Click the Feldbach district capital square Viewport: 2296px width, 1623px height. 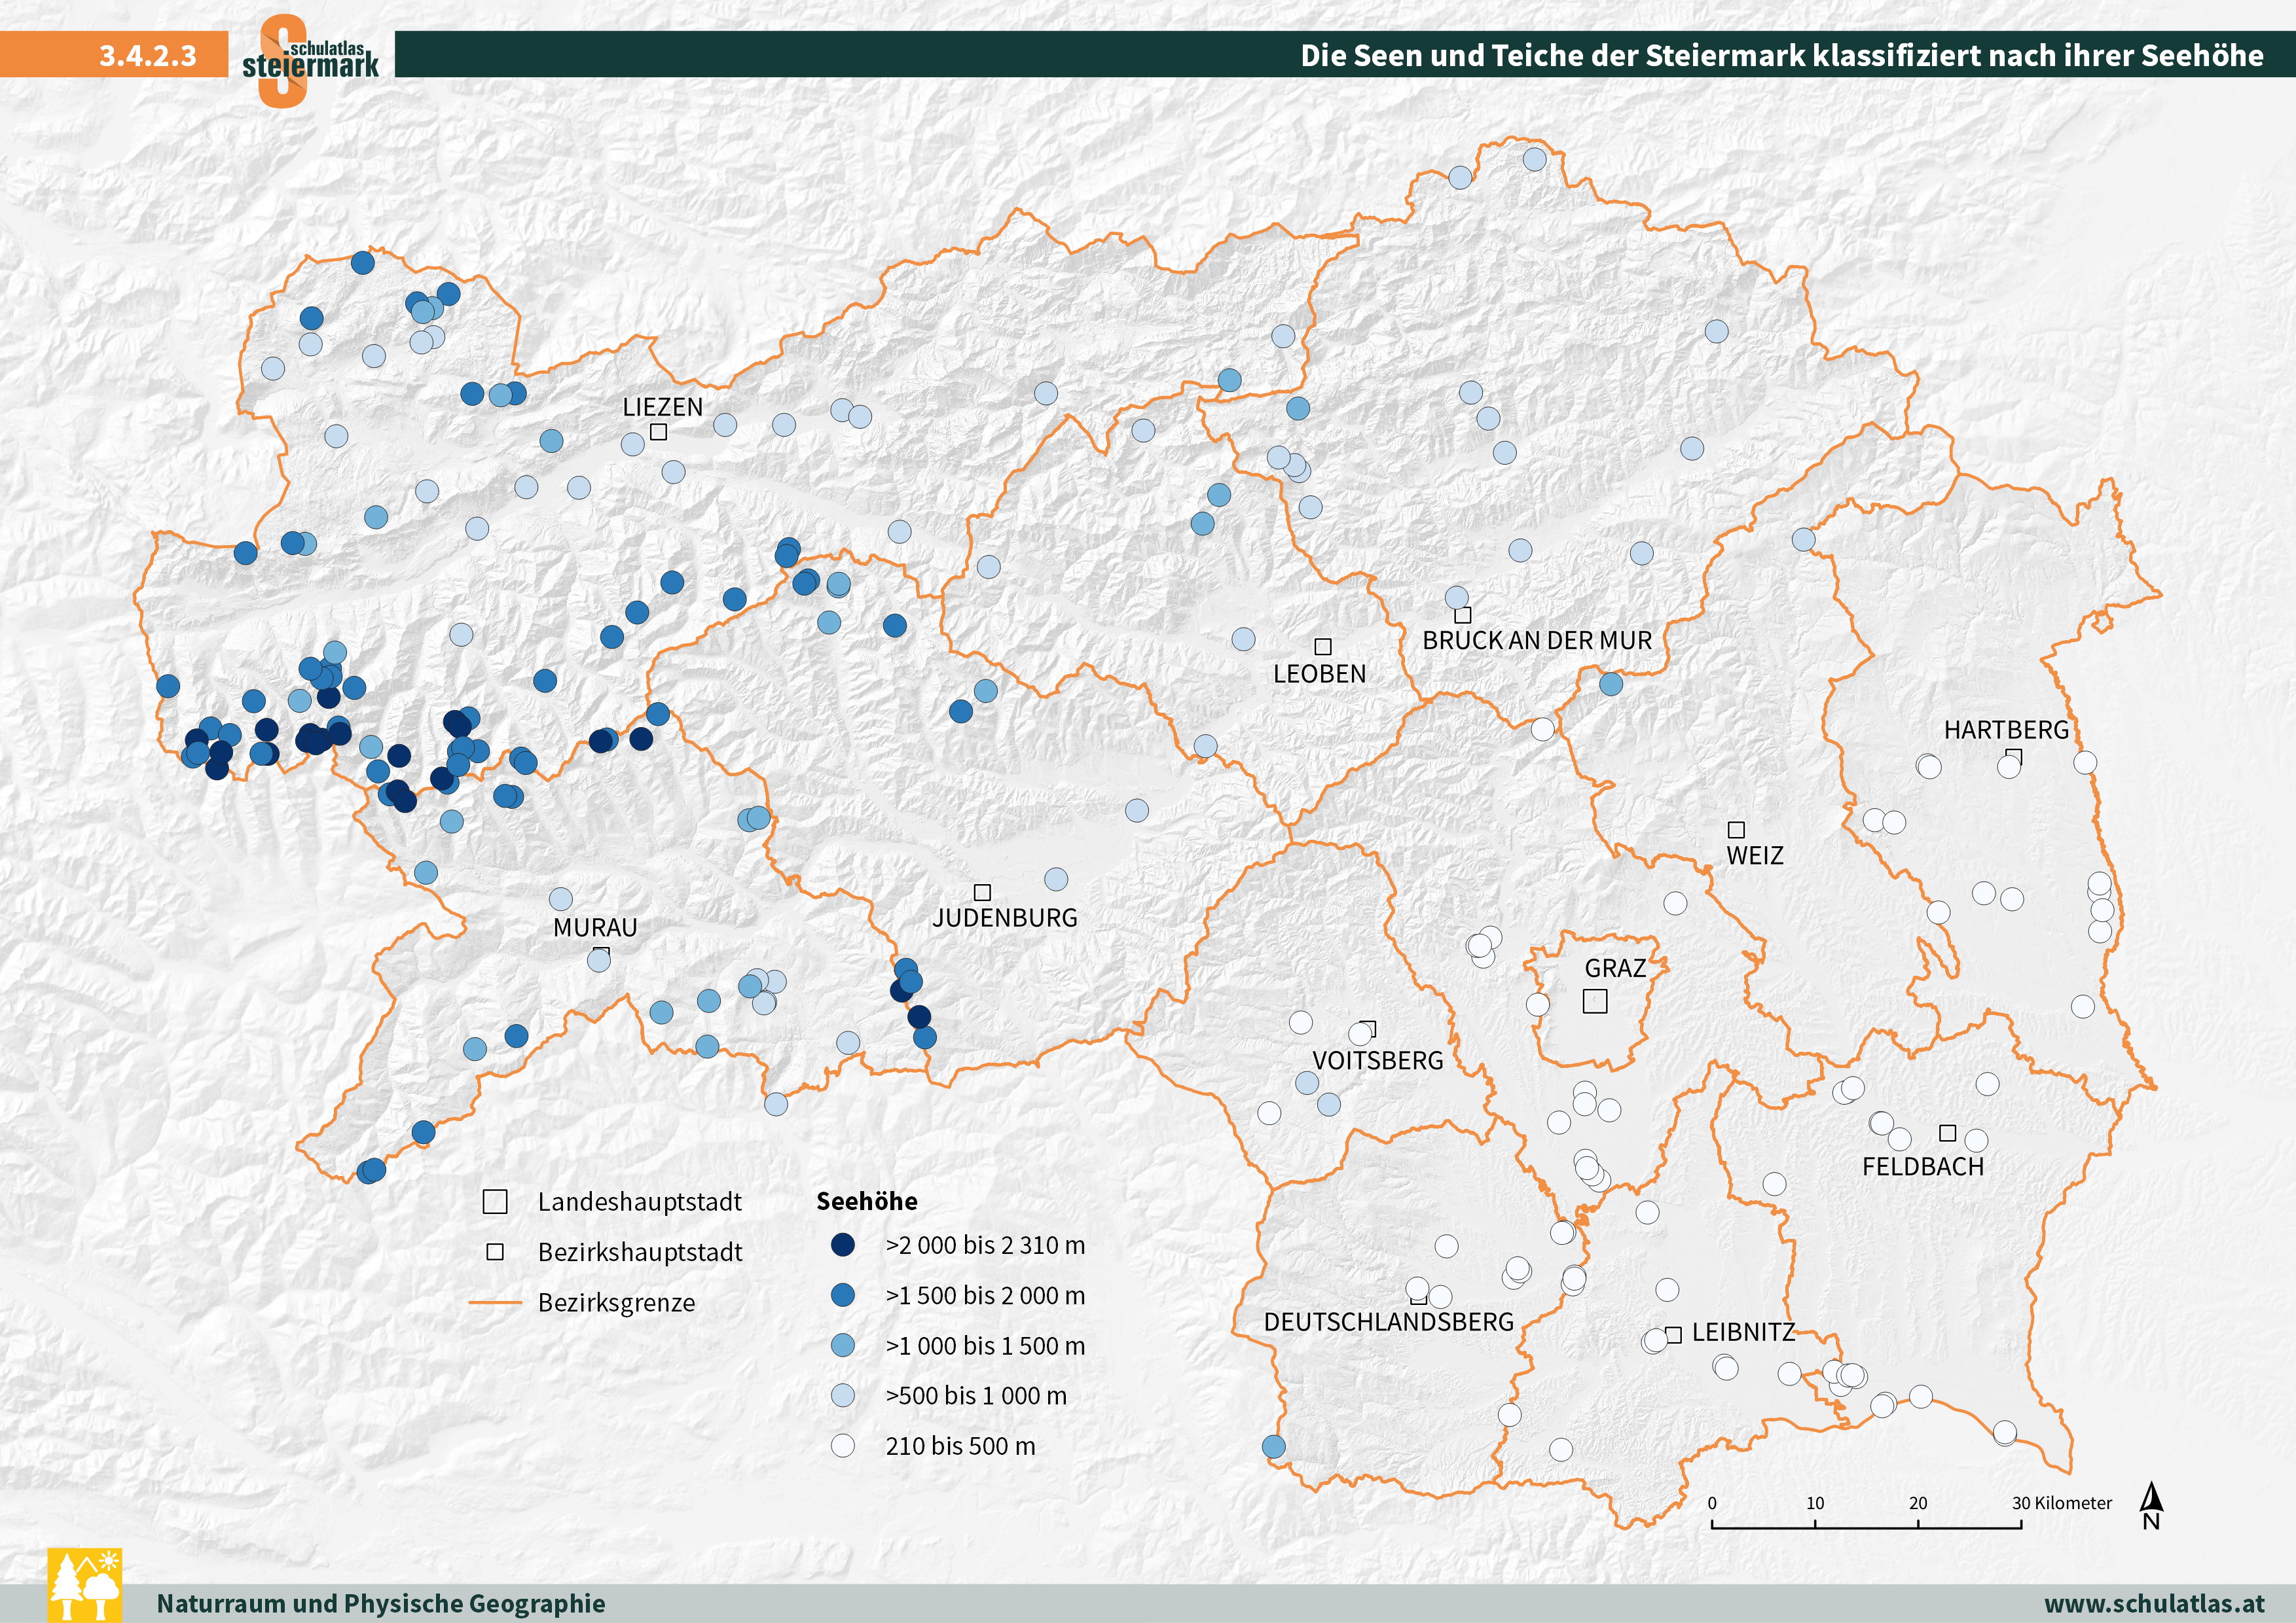tap(1947, 1132)
